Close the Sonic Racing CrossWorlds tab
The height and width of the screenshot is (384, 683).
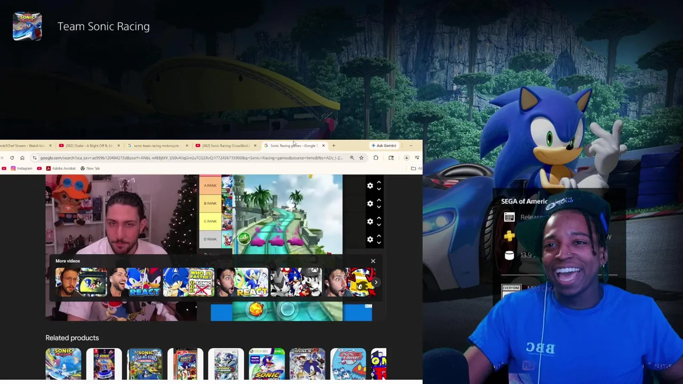255,146
